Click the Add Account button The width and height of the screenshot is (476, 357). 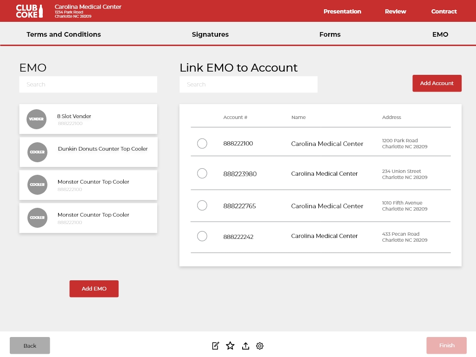pyautogui.click(x=437, y=83)
